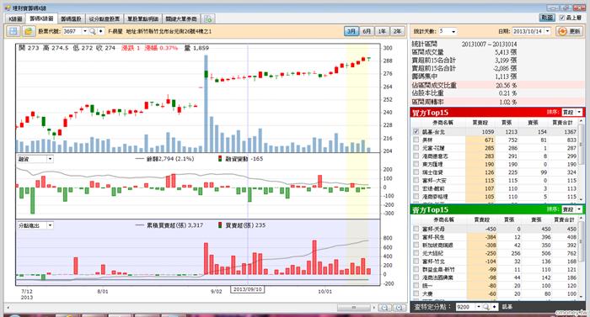
Task: Check the buyer row with net 671
Action: click(416, 140)
